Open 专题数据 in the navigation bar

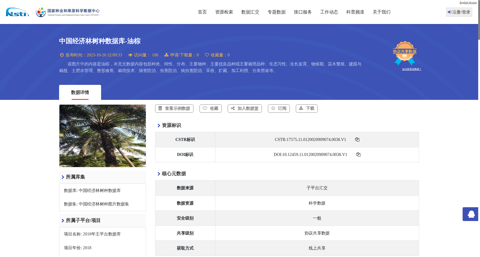click(x=277, y=12)
